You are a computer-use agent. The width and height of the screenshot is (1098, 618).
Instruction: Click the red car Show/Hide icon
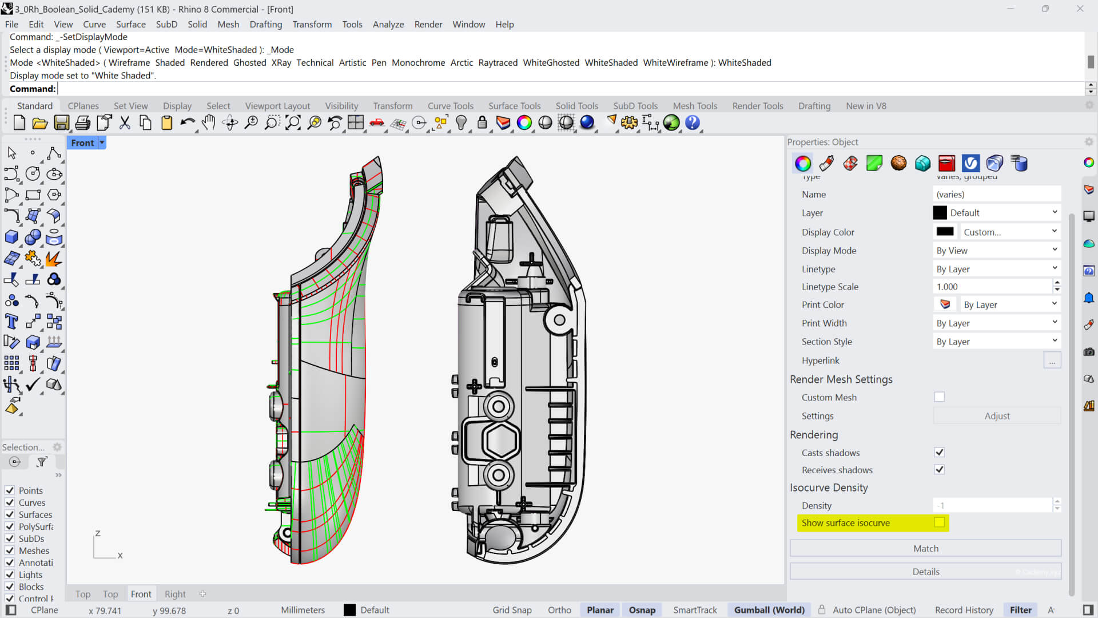(377, 122)
